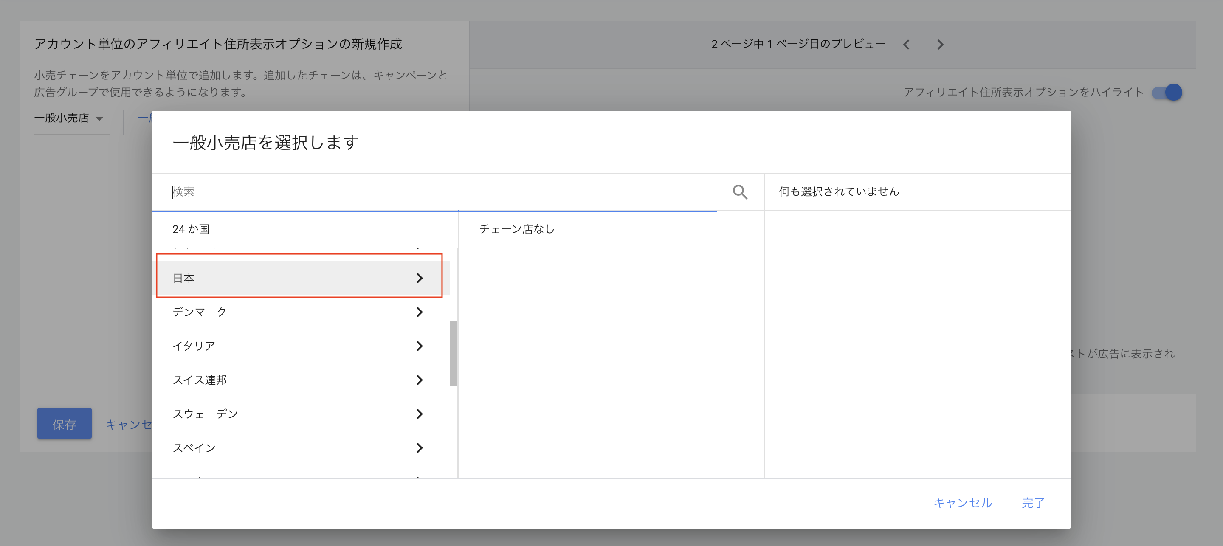1223x546 pixels.
Task: Go to next preview page arrow
Action: (x=940, y=45)
